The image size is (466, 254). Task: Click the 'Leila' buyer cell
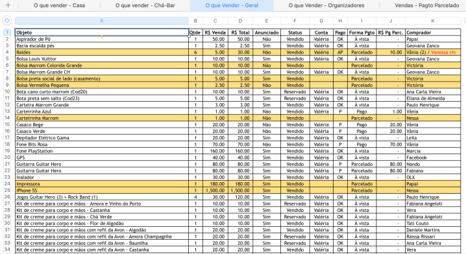(x=433, y=137)
